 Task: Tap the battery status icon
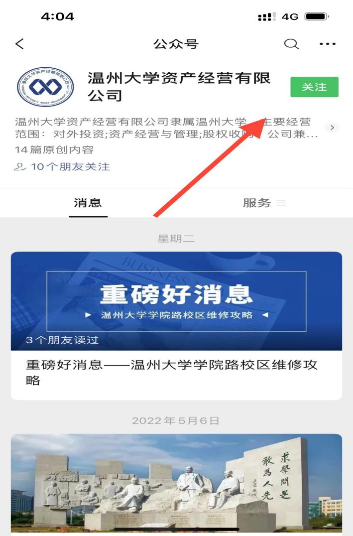coord(317,16)
